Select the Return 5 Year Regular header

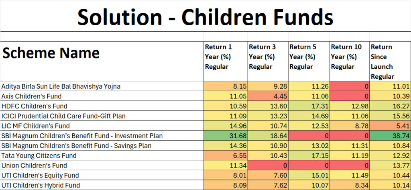(309, 61)
